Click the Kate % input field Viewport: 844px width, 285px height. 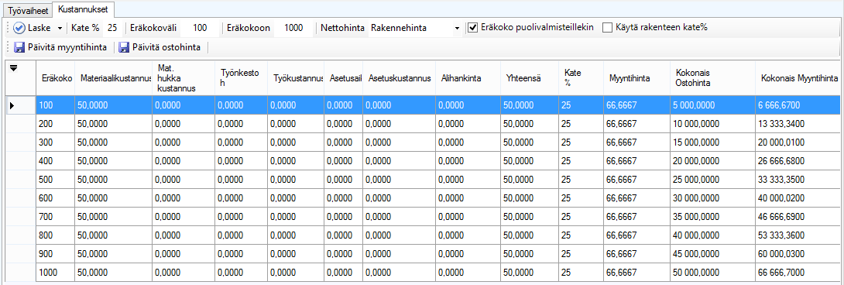tap(112, 27)
